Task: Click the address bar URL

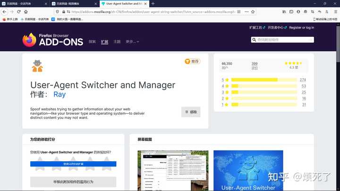Action: coord(153,12)
